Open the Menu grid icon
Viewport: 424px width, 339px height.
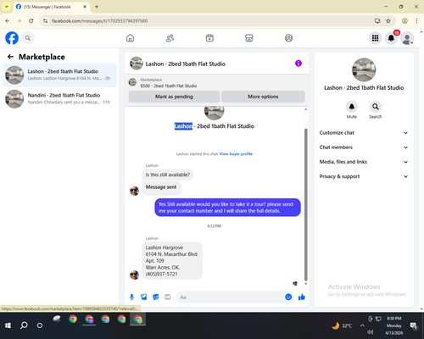pyautogui.click(x=375, y=38)
